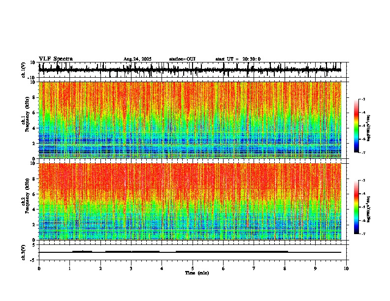The height and width of the screenshot is (301, 390).
Task: Click the "9" tick on Time axis
Action: (315, 269)
